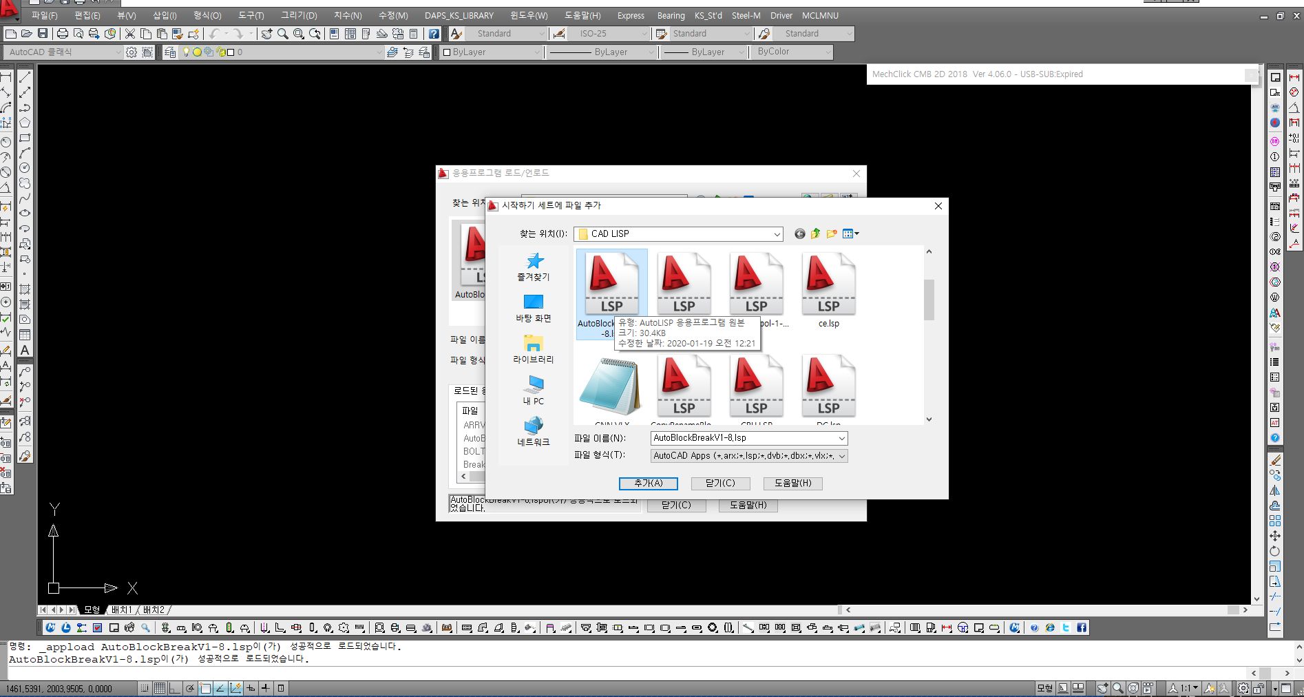Image resolution: width=1304 pixels, height=697 pixels.
Task: Click the Text style icon beside Standard
Action: [x=456, y=34]
